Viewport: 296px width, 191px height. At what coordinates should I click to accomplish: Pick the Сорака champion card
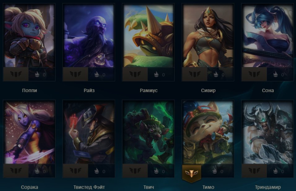29,133
